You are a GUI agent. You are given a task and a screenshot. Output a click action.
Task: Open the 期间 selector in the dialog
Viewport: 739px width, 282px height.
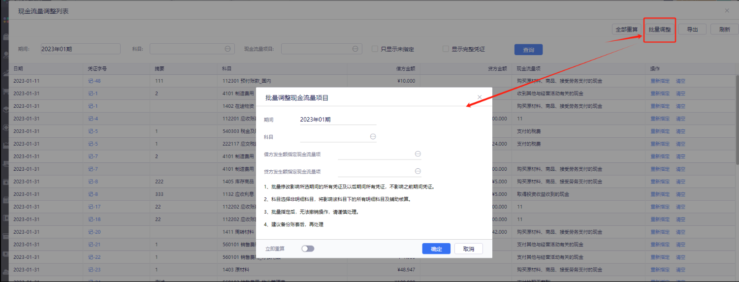pos(338,120)
